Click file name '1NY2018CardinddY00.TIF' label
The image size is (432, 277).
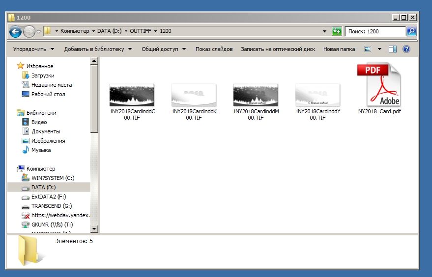[x=317, y=114]
